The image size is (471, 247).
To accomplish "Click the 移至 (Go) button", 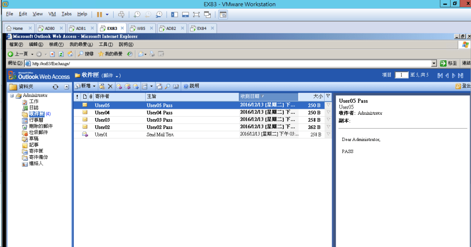I will coord(449,63).
